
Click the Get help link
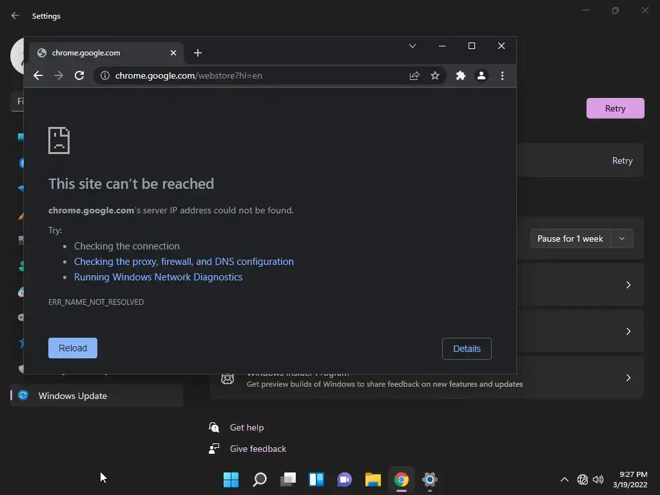pyautogui.click(x=247, y=427)
